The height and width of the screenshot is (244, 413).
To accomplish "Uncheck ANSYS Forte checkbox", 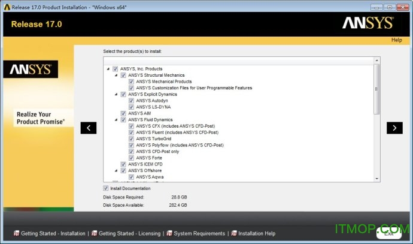I will pyautogui.click(x=131, y=158).
